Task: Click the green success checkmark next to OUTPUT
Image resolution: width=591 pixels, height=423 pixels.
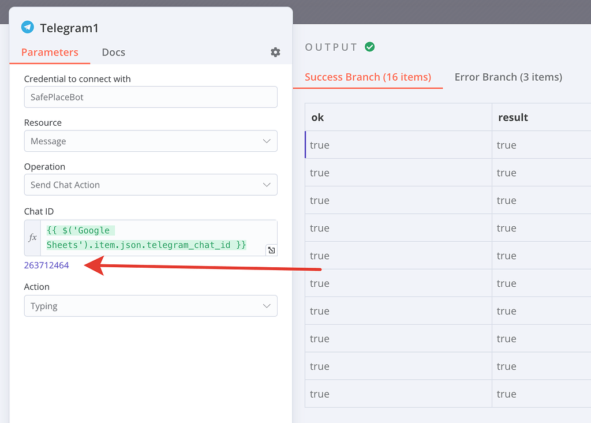Action: click(x=369, y=47)
